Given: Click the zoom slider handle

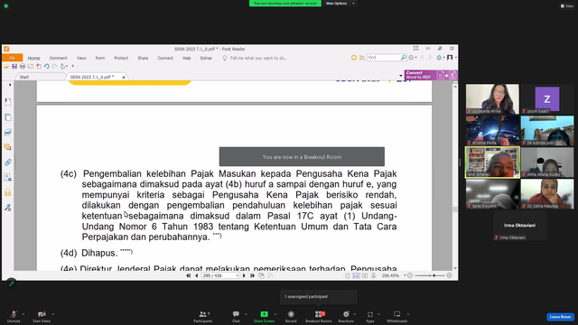Looking at the screenshot, I should 434,275.
